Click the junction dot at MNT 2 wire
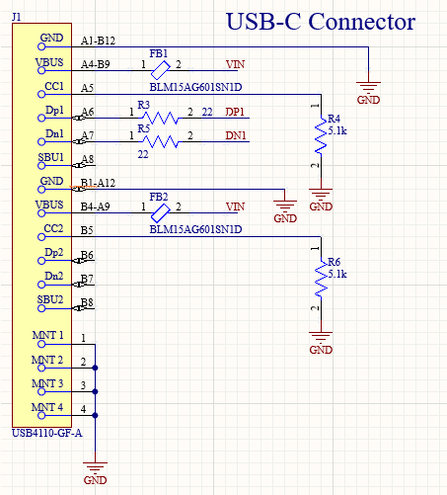This screenshot has height=495, width=447. [95, 368]
